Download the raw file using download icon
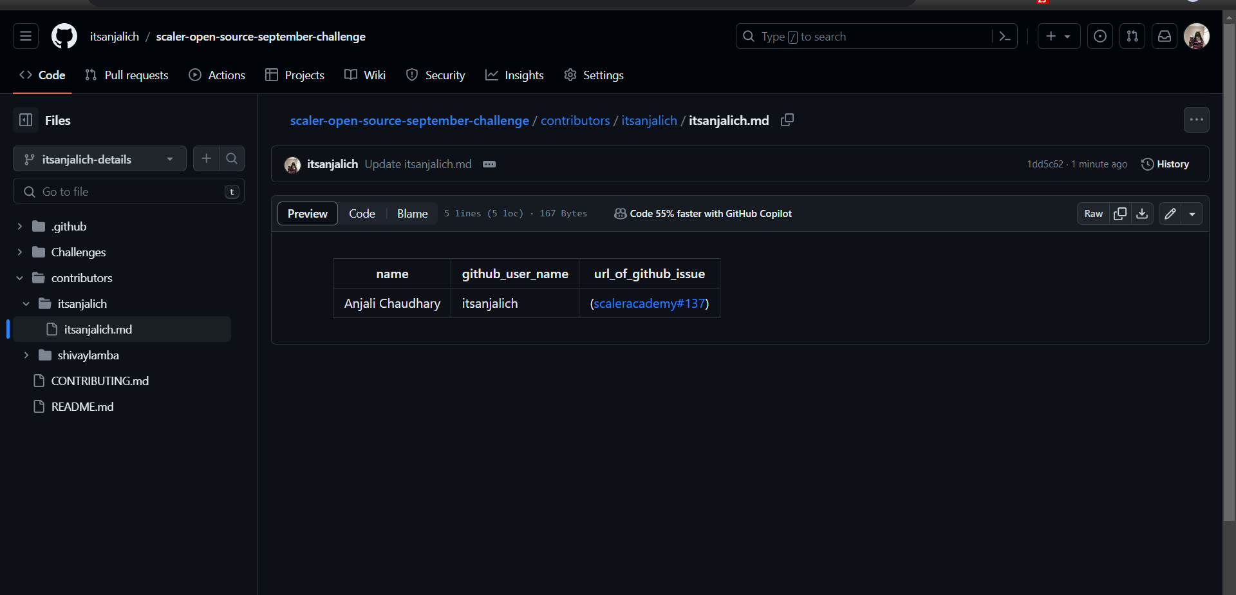This screenshot has height=595, width=1236. point(1143,213)
